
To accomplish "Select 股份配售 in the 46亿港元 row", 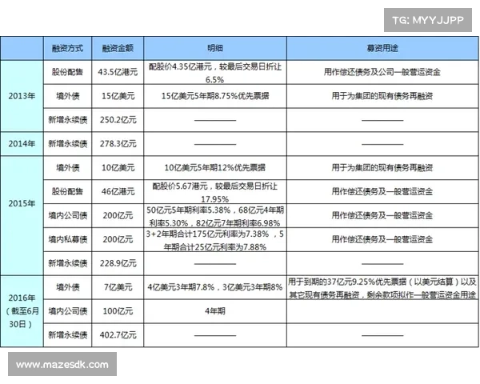I will [67, 191].
